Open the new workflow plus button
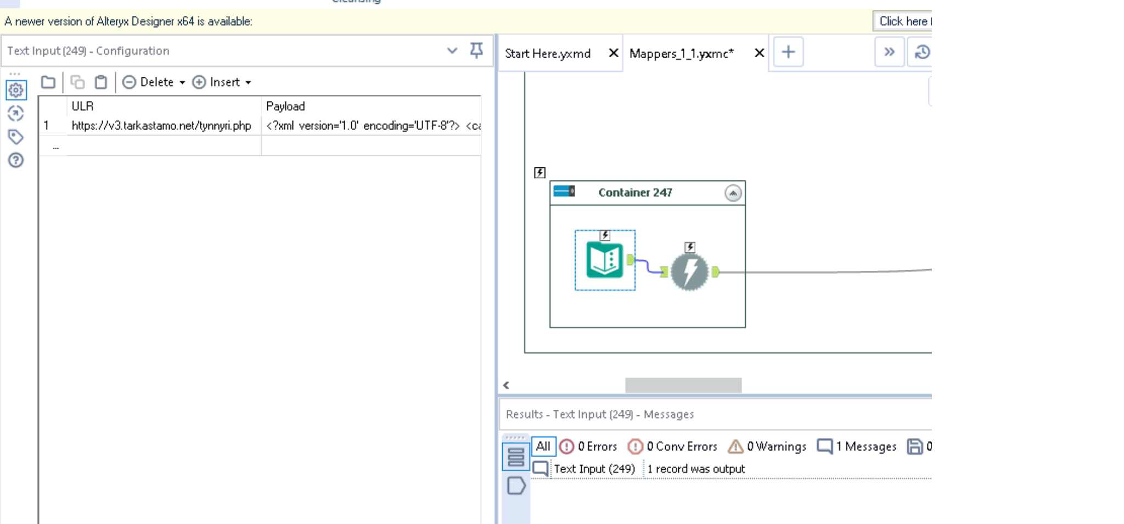This screenshot has height=524, width=1124. pyautogui.click(x=788, y=52)
